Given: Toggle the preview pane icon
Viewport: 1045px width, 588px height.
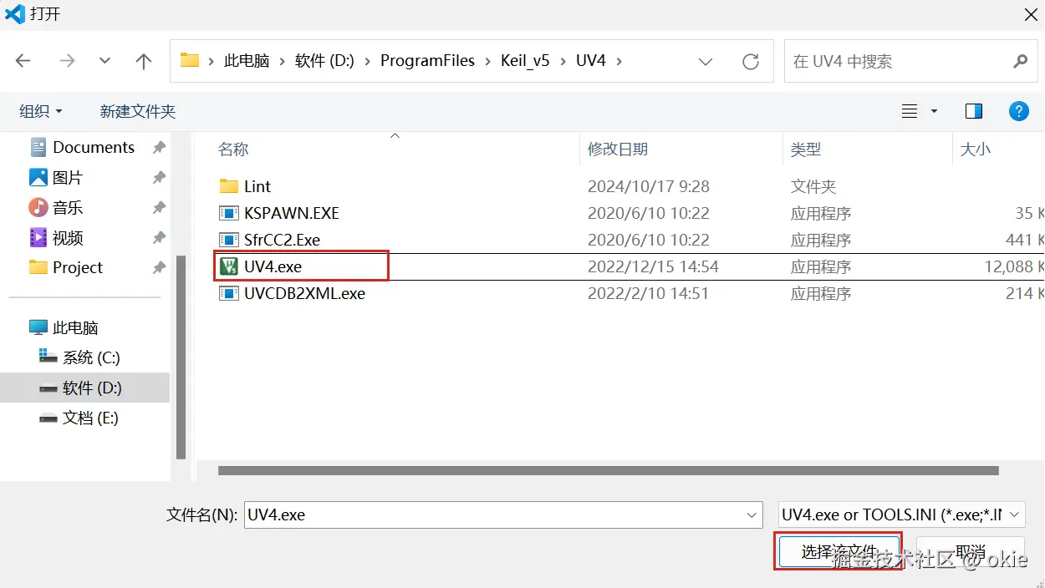Looking at the screenshot, I should (x=973, y=111).
